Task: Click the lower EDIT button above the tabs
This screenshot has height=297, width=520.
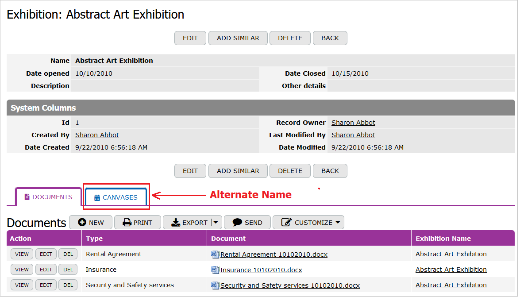Action: click(190, 171)
